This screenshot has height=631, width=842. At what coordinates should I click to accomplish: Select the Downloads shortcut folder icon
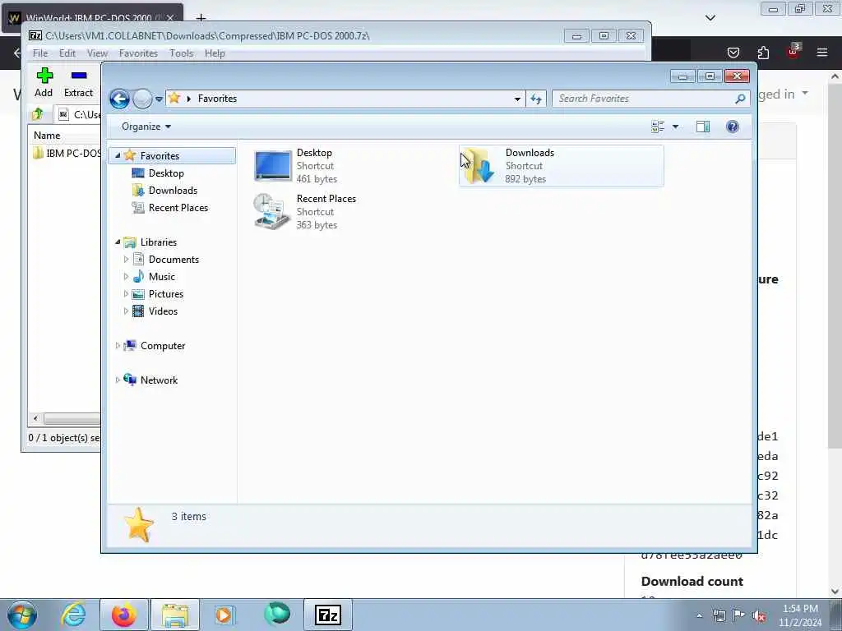[x=478, y=165]
